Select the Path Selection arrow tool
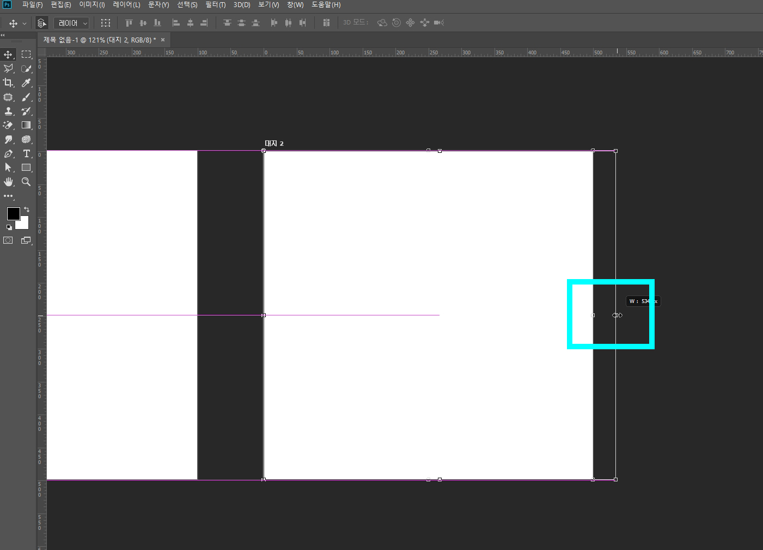This screenshot has width=763, height=550. pyautogui.click(x=8, y=168)
